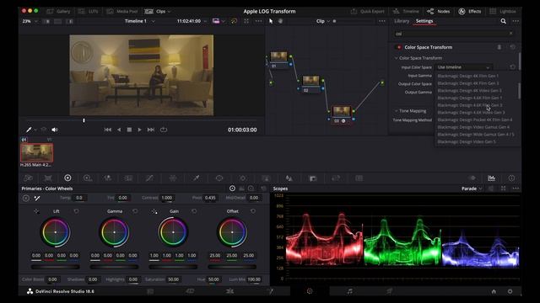Select node 02 in node graph

coord(310,84)
